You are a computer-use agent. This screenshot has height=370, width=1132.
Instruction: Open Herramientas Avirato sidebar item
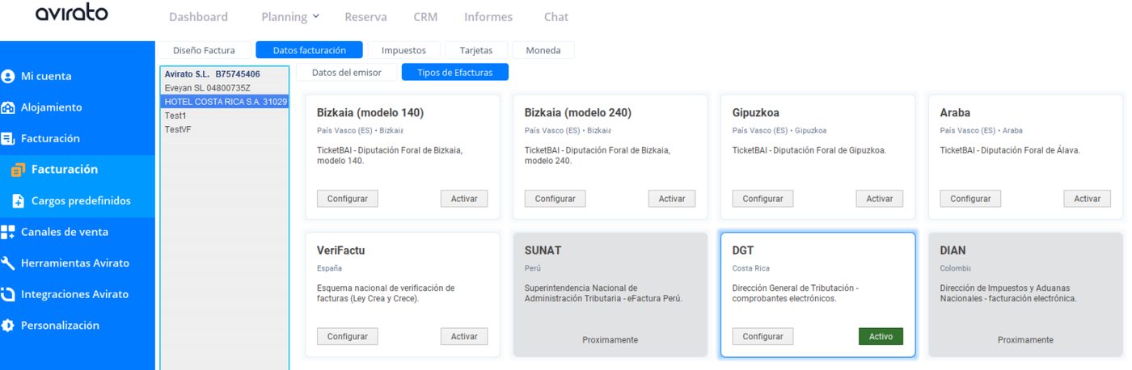(77, 263)
